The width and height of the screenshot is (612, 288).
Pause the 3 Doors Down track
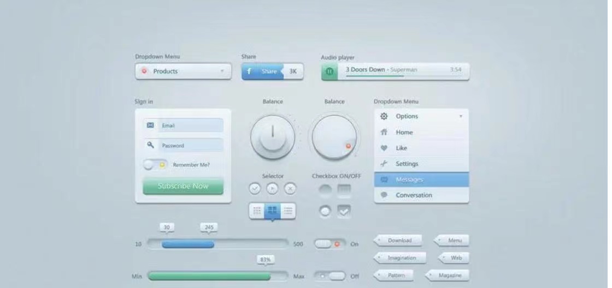(330, 71)
